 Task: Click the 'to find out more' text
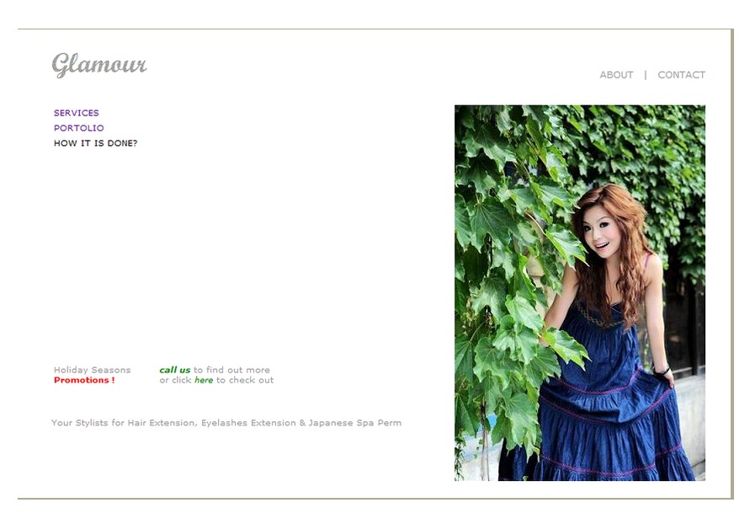coord(231,370)
